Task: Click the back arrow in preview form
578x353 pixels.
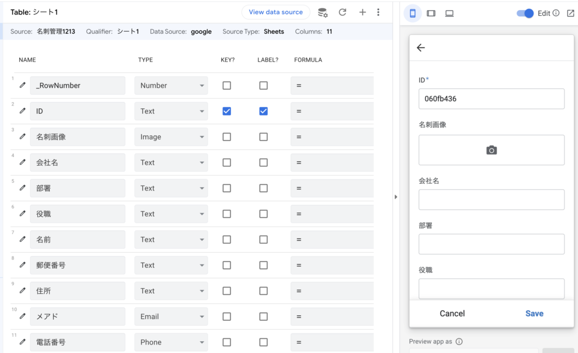Action: tap(421, 48)
